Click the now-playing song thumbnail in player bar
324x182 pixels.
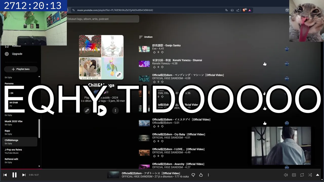click(113, 175)
